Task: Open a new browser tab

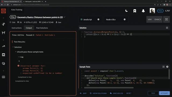Action: coord(45,2)
